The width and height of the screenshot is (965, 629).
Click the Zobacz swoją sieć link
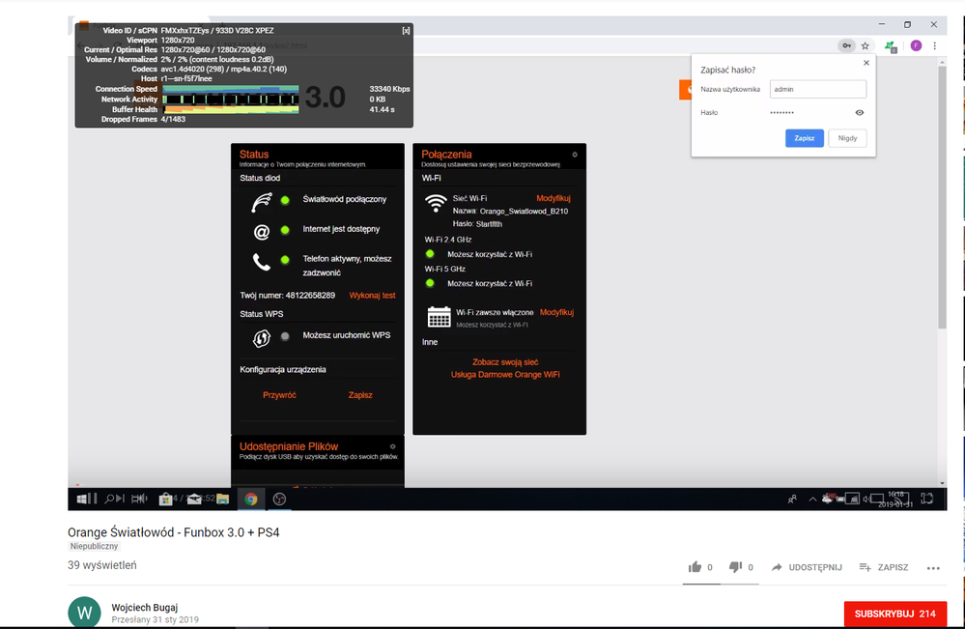[505, 362]
